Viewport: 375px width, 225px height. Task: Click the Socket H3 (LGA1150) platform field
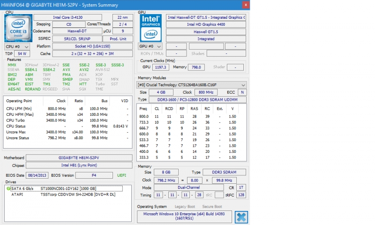click(92, 46)
